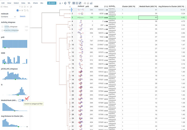Expand the download dropdown arrow
187x130 pixels.
point(62,3)
